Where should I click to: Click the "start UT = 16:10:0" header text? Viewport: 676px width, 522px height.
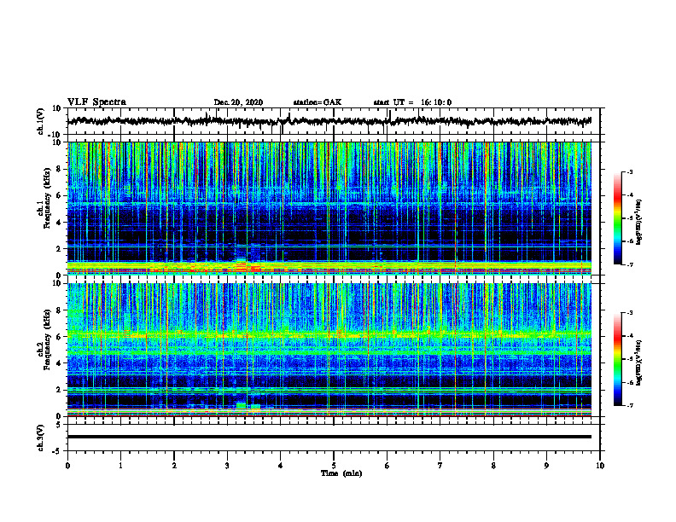pyautogui.click(x=412, y=102)
